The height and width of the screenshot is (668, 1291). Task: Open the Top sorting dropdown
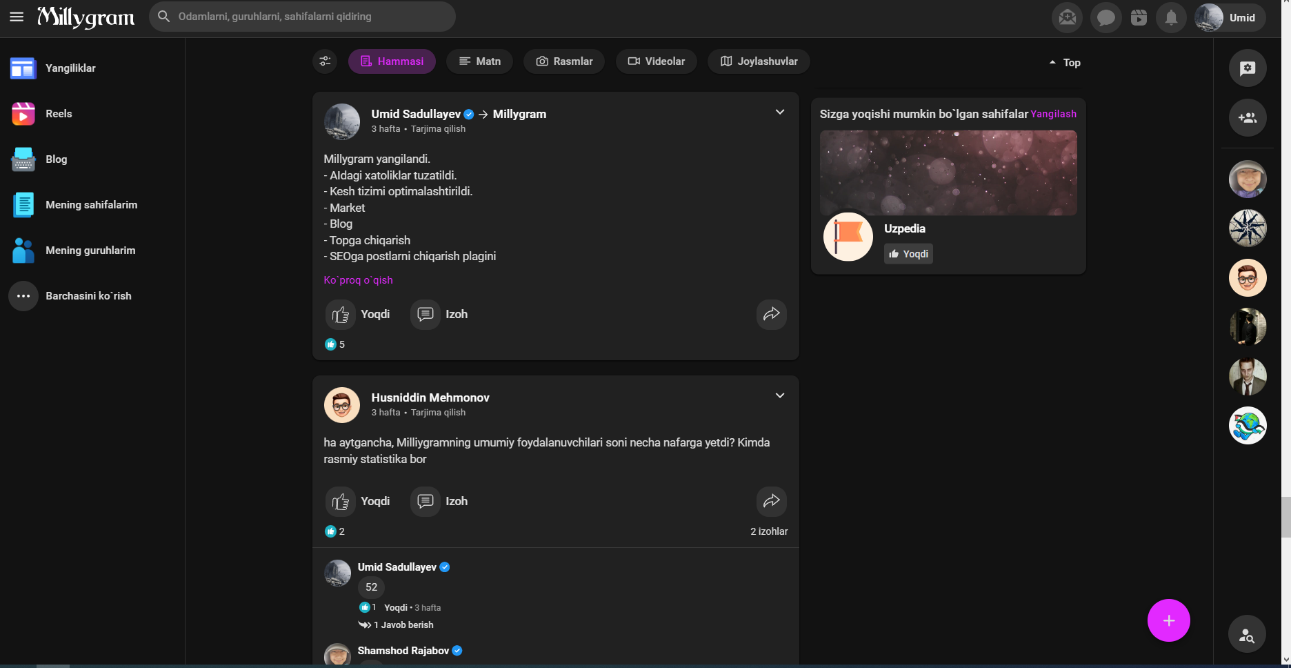(1065, 63)
